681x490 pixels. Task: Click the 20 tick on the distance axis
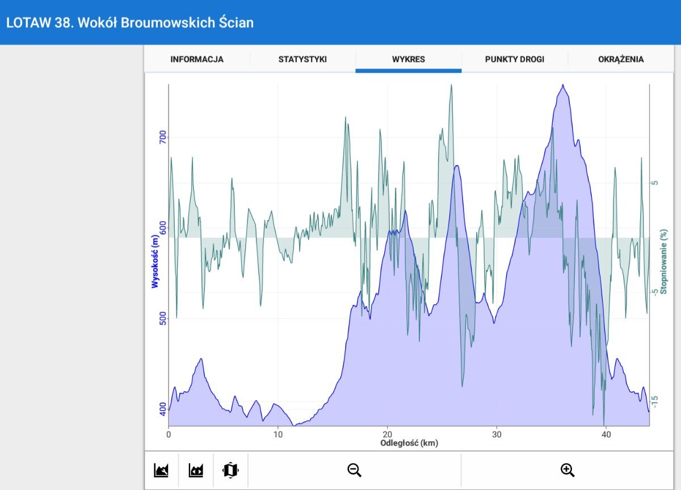pos(387,434)
